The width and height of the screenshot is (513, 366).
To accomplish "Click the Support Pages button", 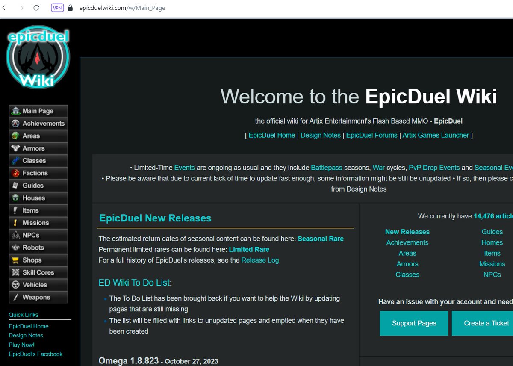I will click(x=414, y=323).
